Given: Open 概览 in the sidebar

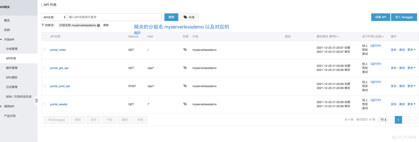Looking at the screenshot, I should pyautogui.click(x=7, y=20).
